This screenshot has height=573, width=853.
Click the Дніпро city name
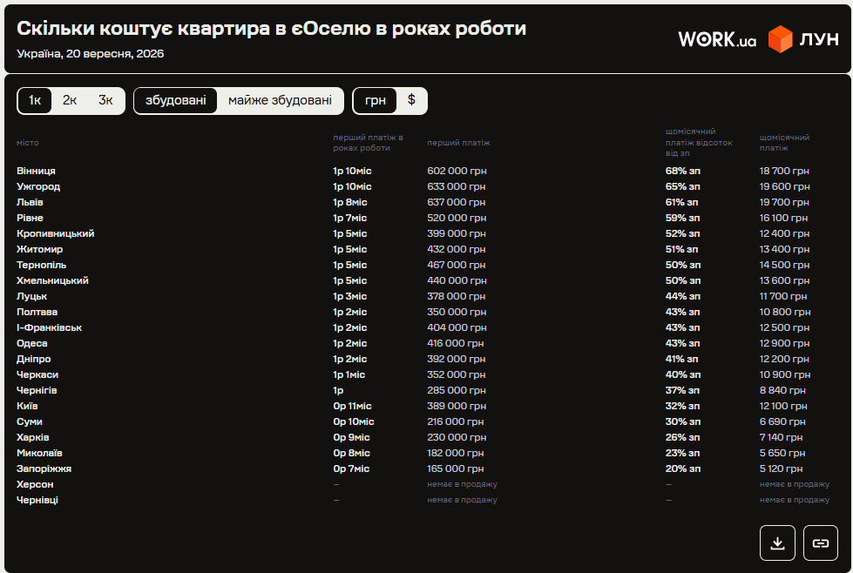[x=34, y=360]
